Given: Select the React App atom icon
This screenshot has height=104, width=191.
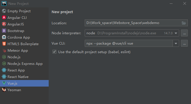Looking at the screenshot, I should click(4, 70).
